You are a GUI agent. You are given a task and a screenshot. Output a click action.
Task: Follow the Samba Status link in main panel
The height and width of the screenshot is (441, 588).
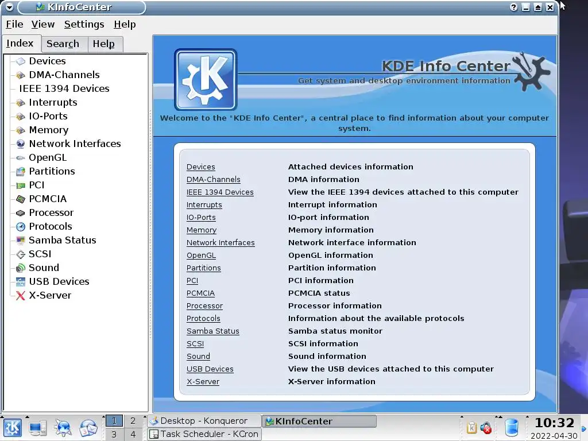point(212,331)
